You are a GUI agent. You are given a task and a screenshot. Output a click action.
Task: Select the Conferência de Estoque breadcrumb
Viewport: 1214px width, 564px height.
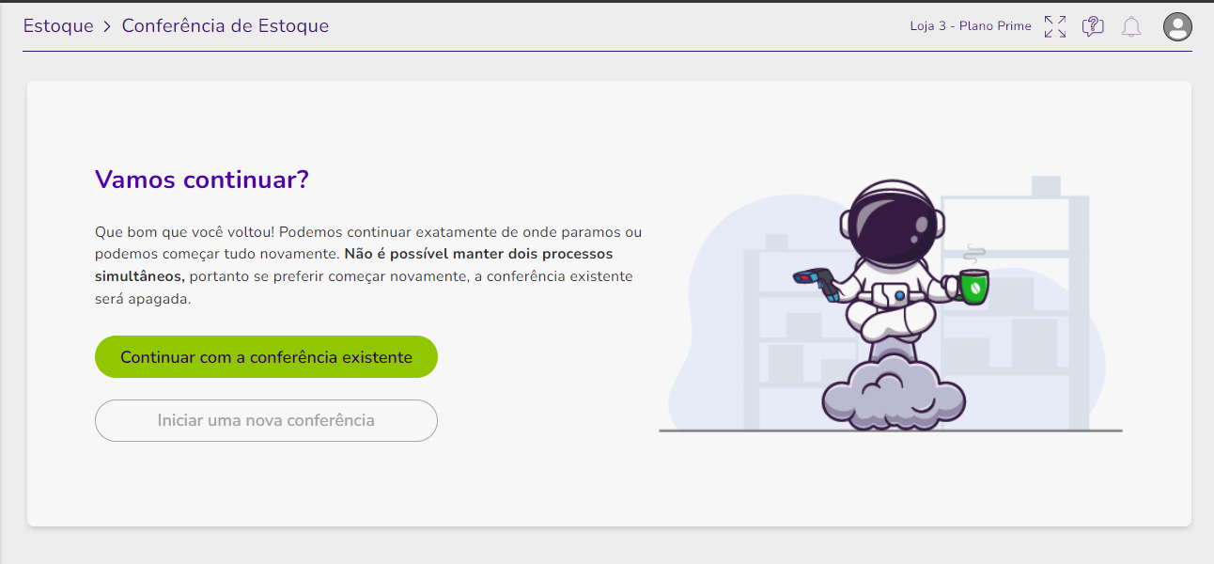[226, 26]
